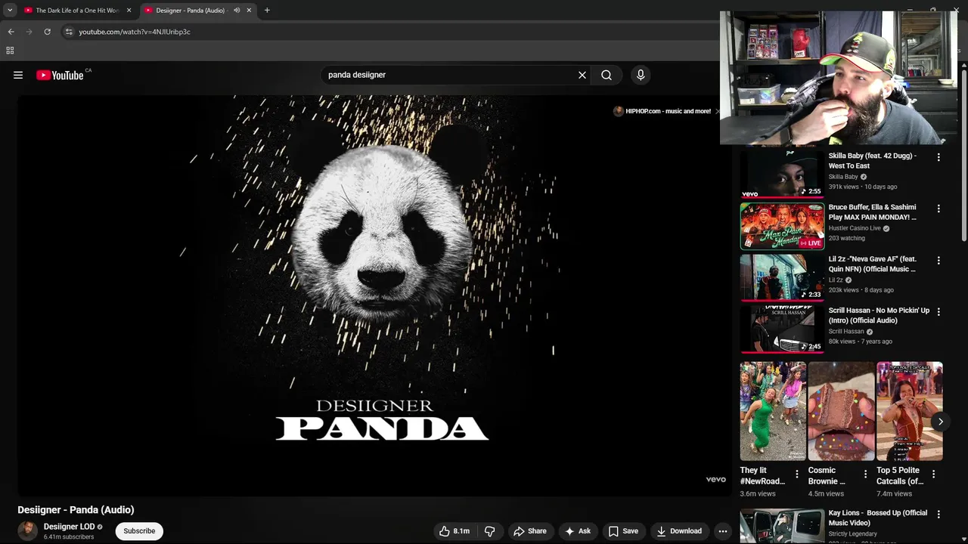The height and width of the screenshot is (544, 968).
Task: Close the 'Dark Life of a One Hit Won' tab
Action: pyautogui.click(x=129, y=11)
